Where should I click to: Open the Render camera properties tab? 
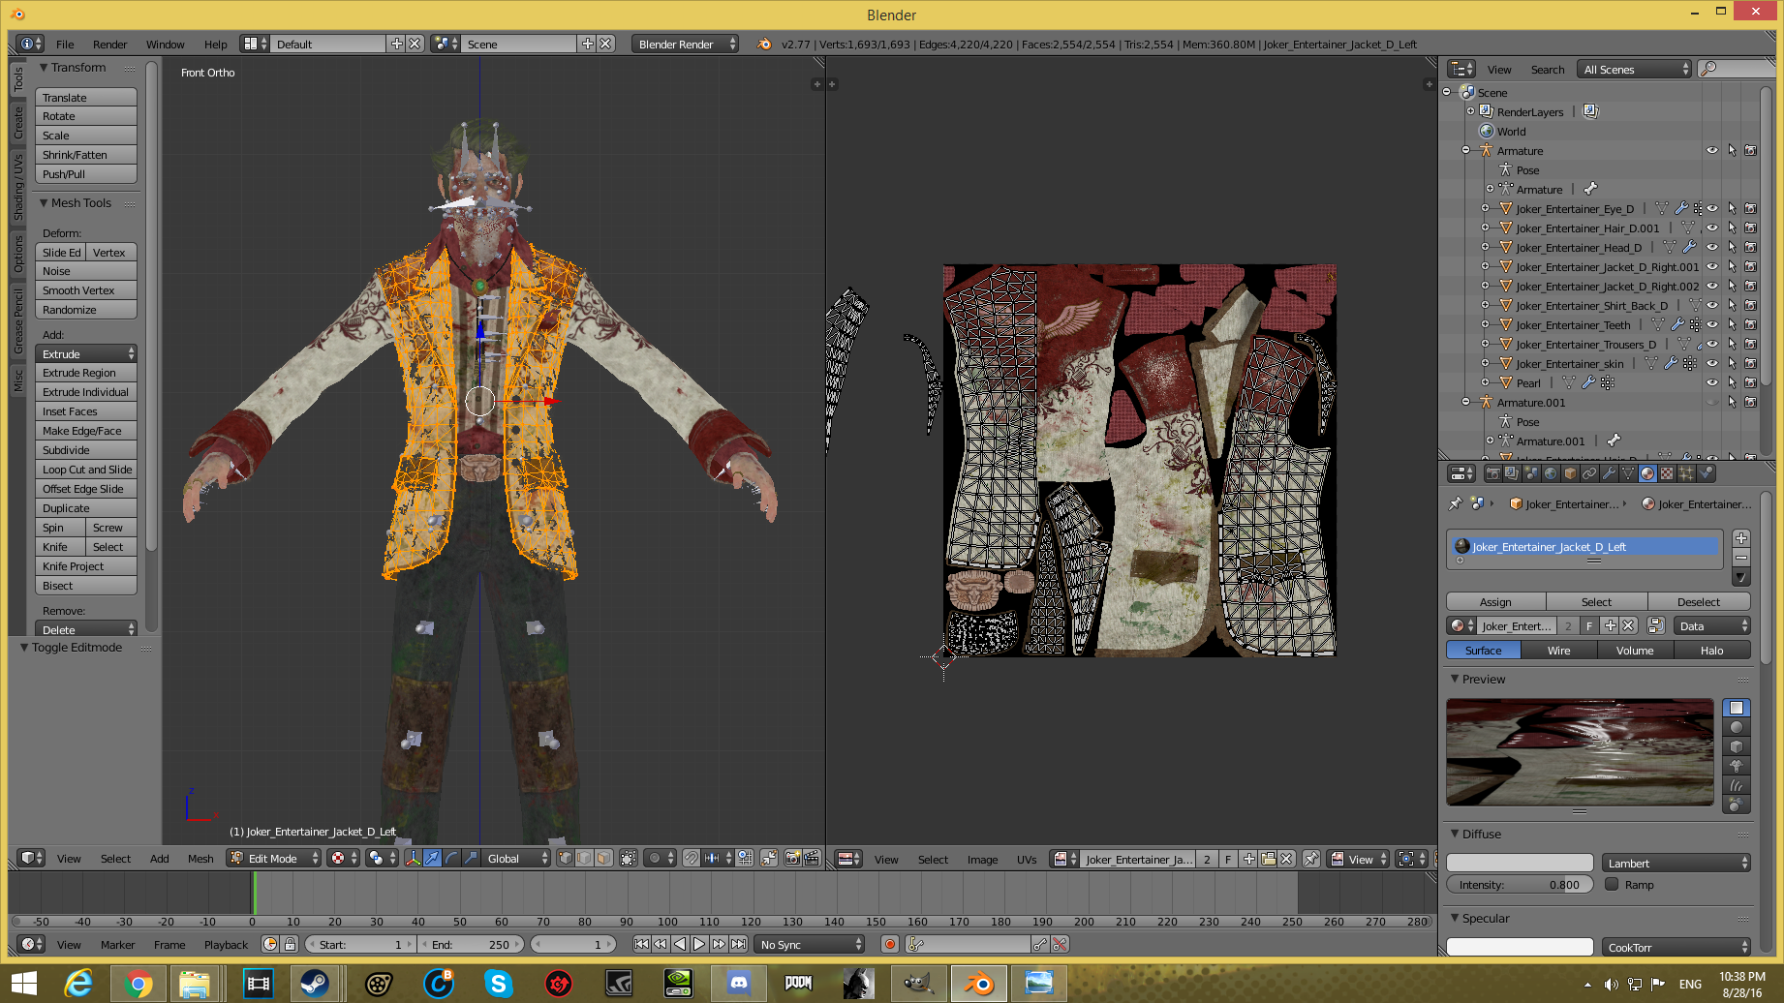[x=1492, y=473]
